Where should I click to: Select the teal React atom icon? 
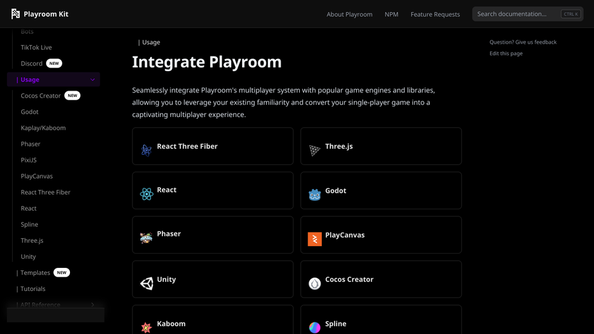pyautogui.click(x=146, y=194)
